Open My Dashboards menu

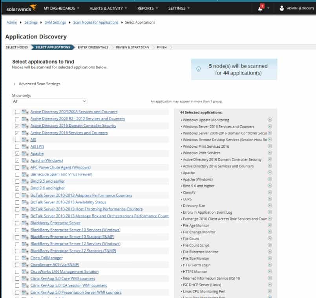[x=62, y=8]
